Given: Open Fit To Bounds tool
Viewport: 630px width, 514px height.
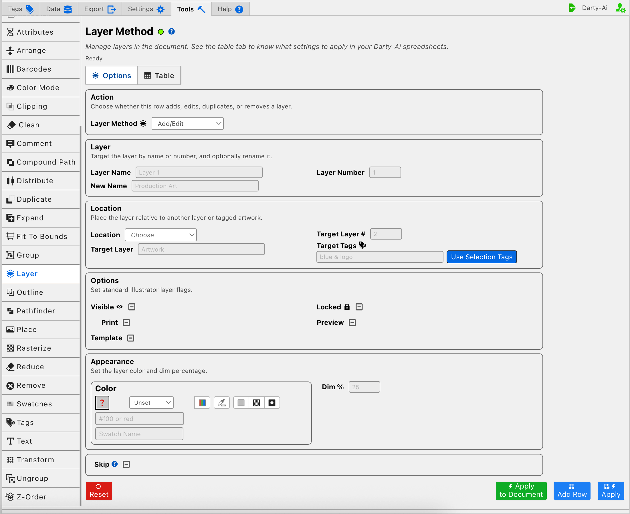Looking at the screenshot, I should pos(41,237).
